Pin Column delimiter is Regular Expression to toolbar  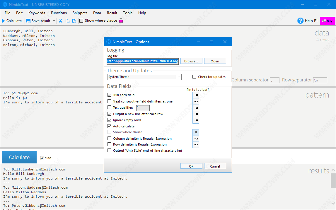click(x=196, y=139)
